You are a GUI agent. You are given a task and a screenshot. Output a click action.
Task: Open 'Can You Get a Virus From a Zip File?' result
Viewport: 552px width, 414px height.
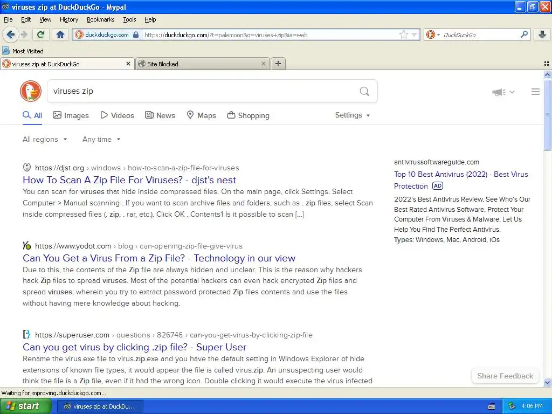159,258
